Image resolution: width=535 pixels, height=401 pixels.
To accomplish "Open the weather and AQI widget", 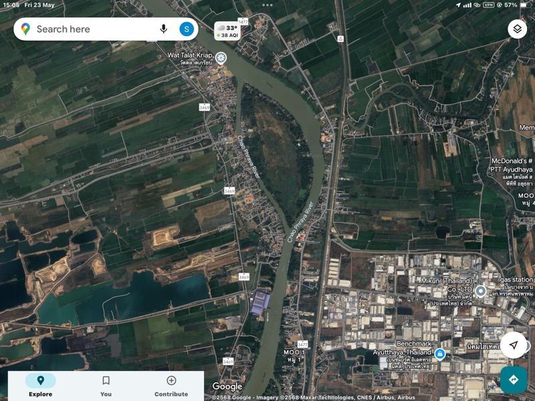I will (227, 31).
